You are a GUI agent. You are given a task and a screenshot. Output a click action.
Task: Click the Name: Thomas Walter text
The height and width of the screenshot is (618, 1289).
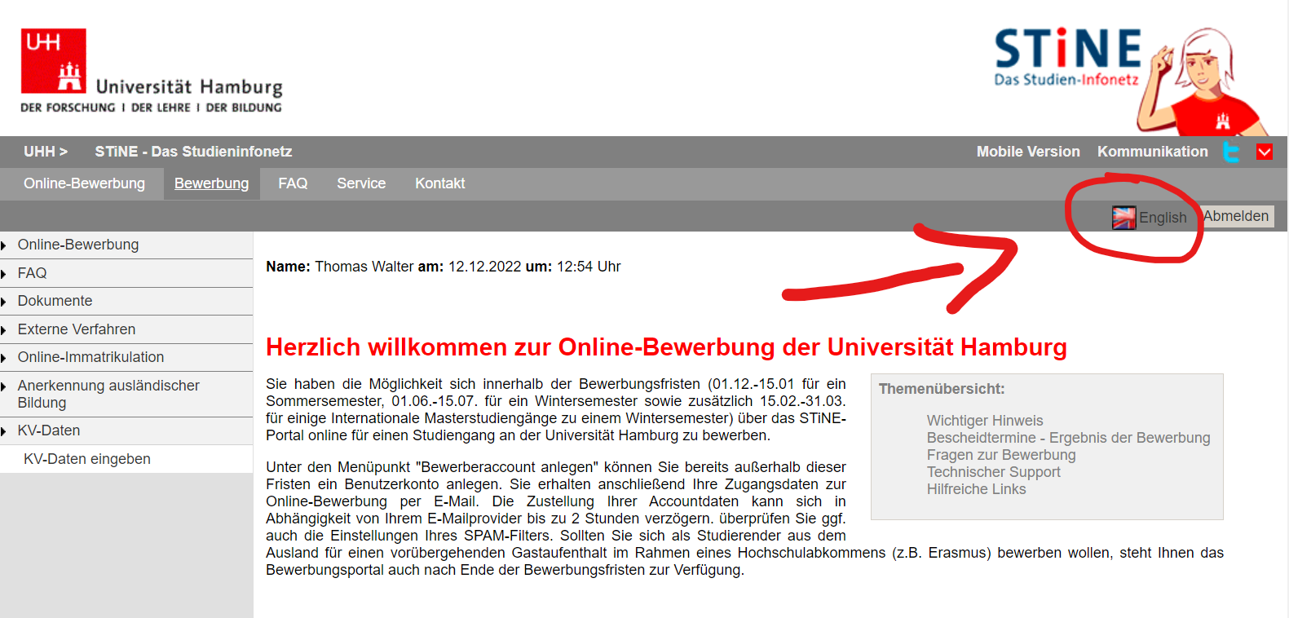click(340, 267)
